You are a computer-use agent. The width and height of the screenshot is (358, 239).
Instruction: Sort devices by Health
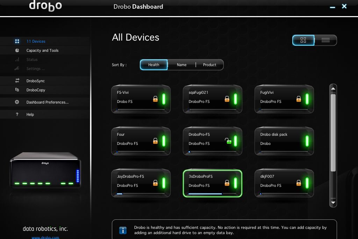[x=154, y=65]
